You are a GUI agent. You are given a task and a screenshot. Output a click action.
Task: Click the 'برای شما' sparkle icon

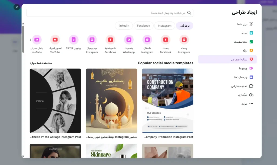coord(251,24)
